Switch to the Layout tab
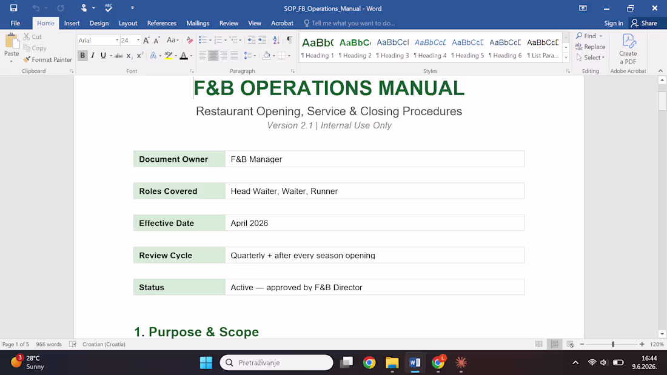Image resolution: width=667 pixels, height=375 pixels. coord(127,24)
